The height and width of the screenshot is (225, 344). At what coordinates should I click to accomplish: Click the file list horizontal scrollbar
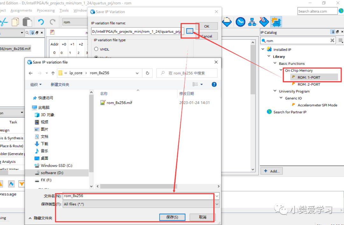tap(139, 186)
